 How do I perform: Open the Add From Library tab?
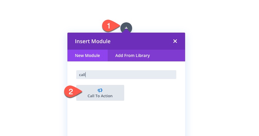coord(132,56)
